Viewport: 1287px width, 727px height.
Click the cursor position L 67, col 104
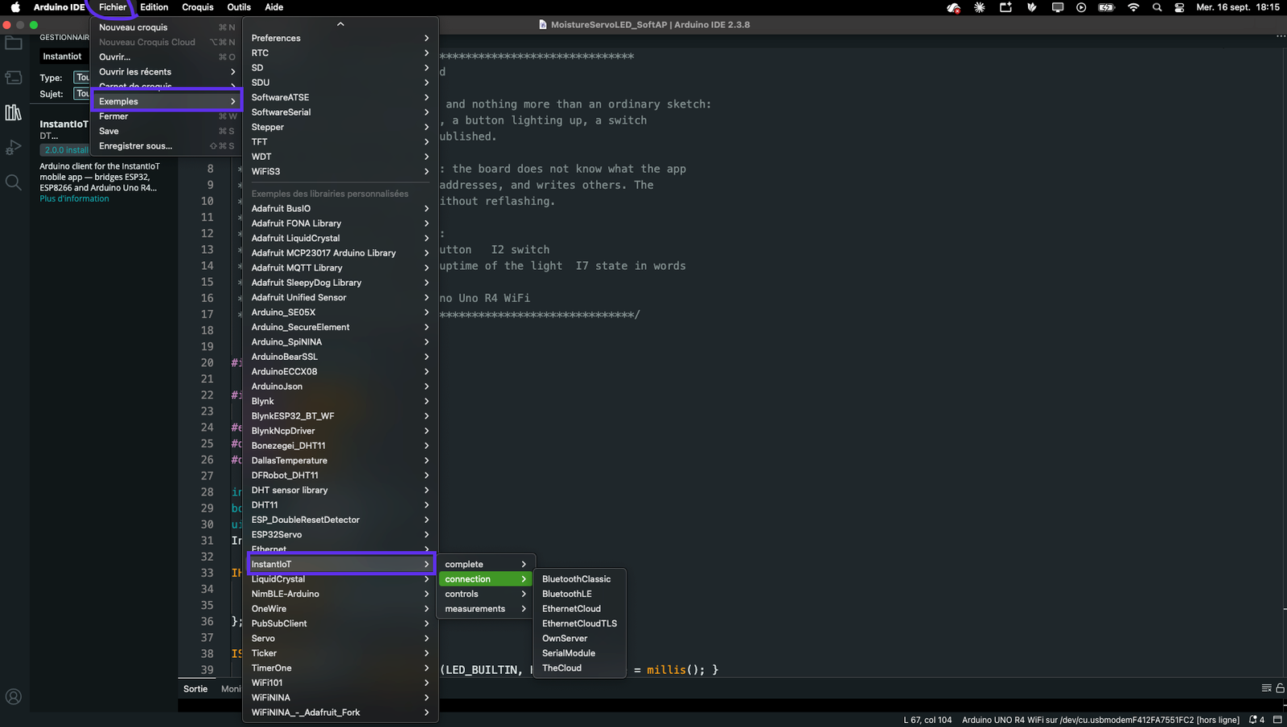tap(927, 720)
